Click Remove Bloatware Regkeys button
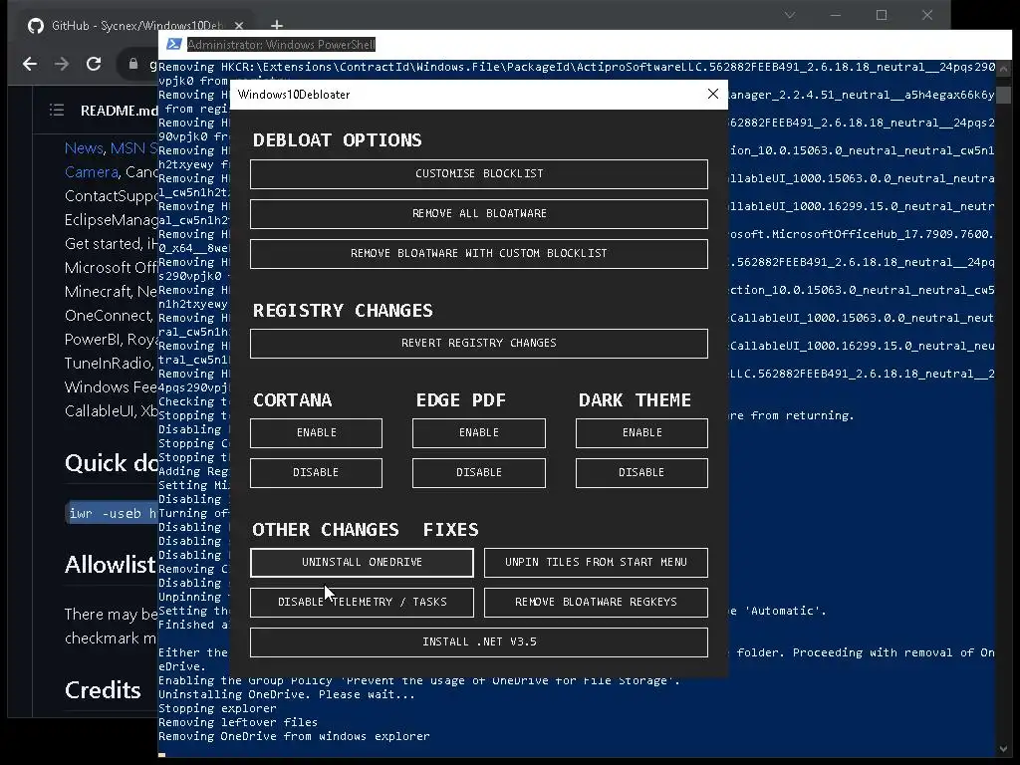 tap(596, 602)
